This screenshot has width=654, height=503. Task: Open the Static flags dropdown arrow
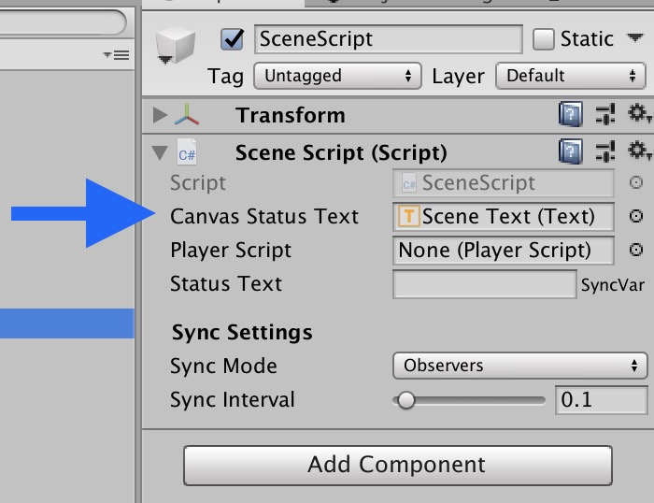click(634, 38)
